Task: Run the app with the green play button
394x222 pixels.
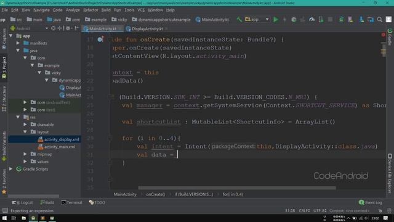Action: click(x=276, y=19)
